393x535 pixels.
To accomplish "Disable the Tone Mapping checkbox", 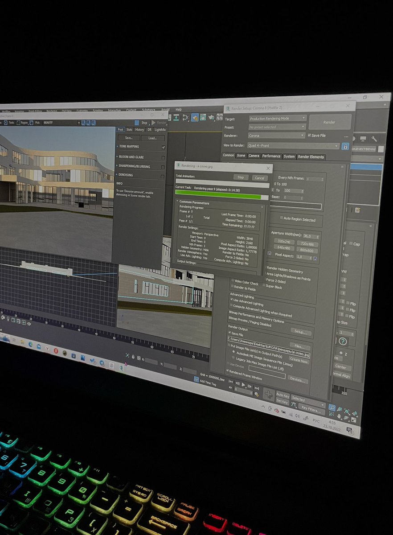I will tap(164, 147).
